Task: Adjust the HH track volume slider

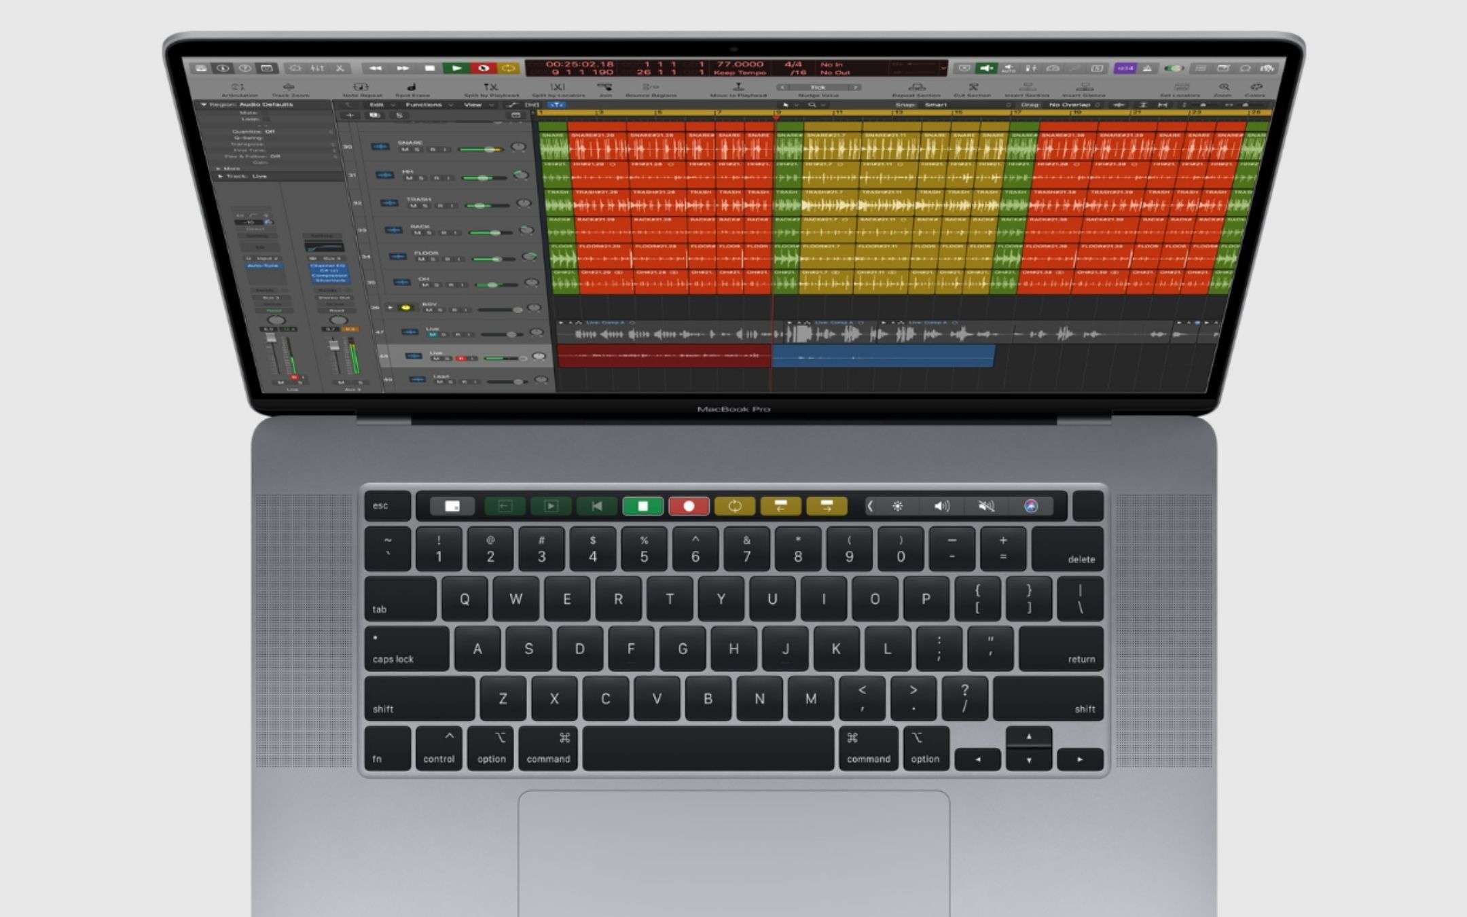Action: pyautogui.click(x=486, y=177)
